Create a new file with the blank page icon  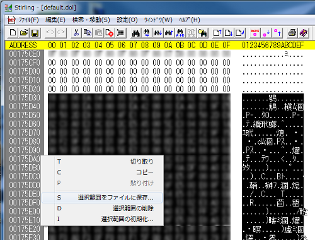(x=13, y=33)
